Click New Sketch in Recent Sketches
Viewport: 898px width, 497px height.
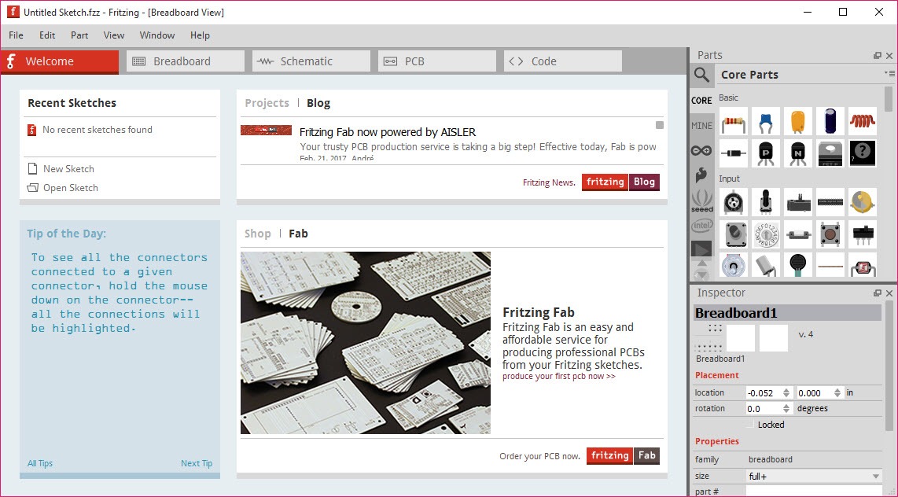(x=68, y=169)
